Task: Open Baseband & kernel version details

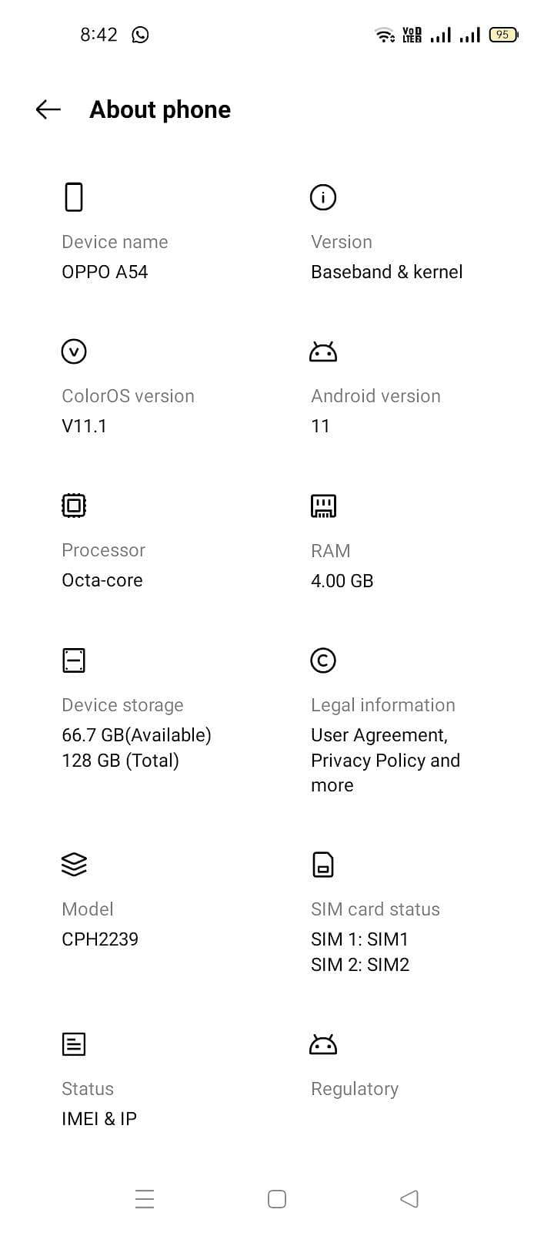Action: pos(386,272)
